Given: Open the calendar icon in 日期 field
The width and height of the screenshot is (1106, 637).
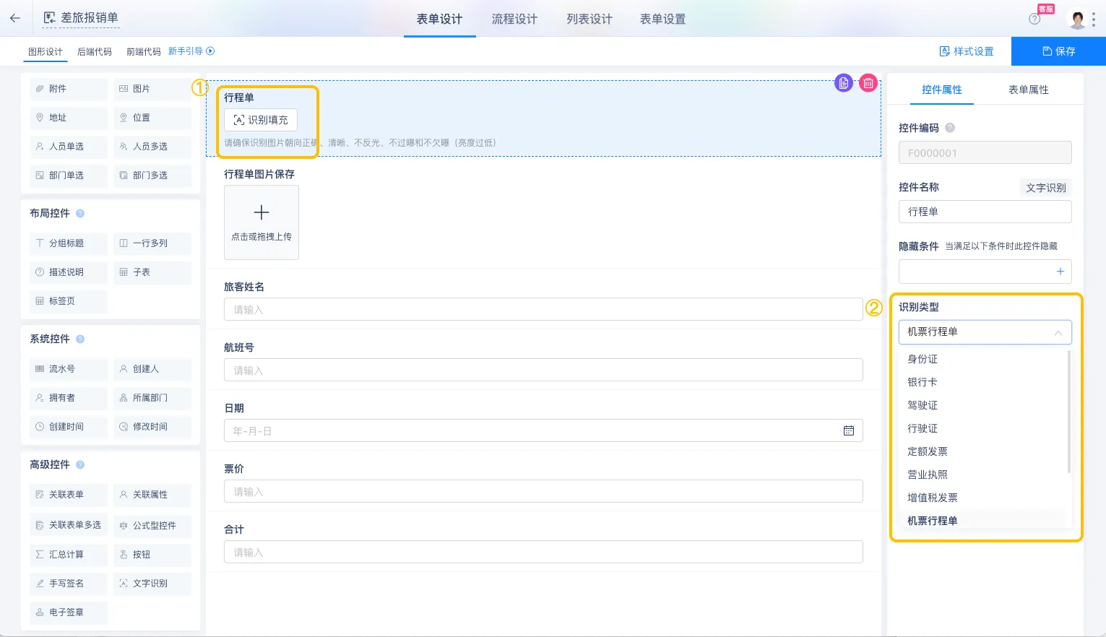Looking at the screenshot, I should pyautogui.click(x=849, y=430).
